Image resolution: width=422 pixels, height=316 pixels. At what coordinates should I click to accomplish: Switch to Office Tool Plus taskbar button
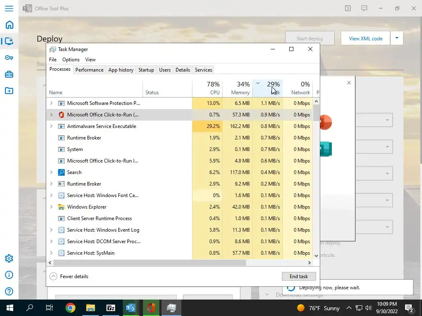[x=131, y=308]
